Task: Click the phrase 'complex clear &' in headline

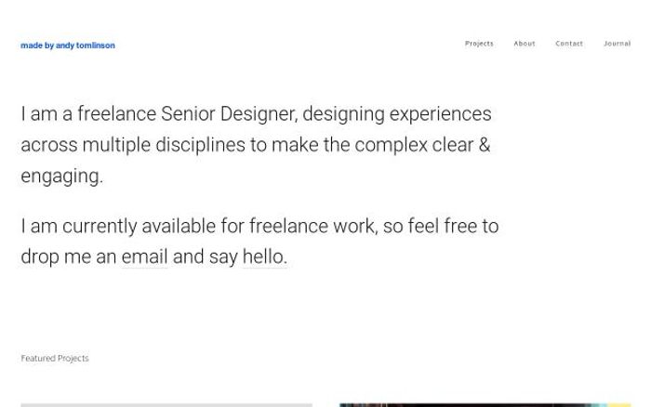Action: click(x=422, y=146)
